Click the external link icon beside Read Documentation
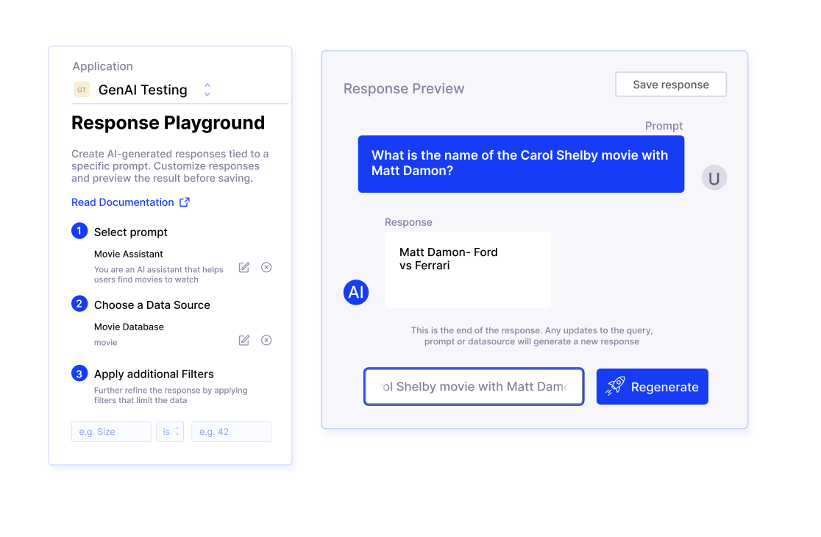The image size is (821, 537). 185,202
